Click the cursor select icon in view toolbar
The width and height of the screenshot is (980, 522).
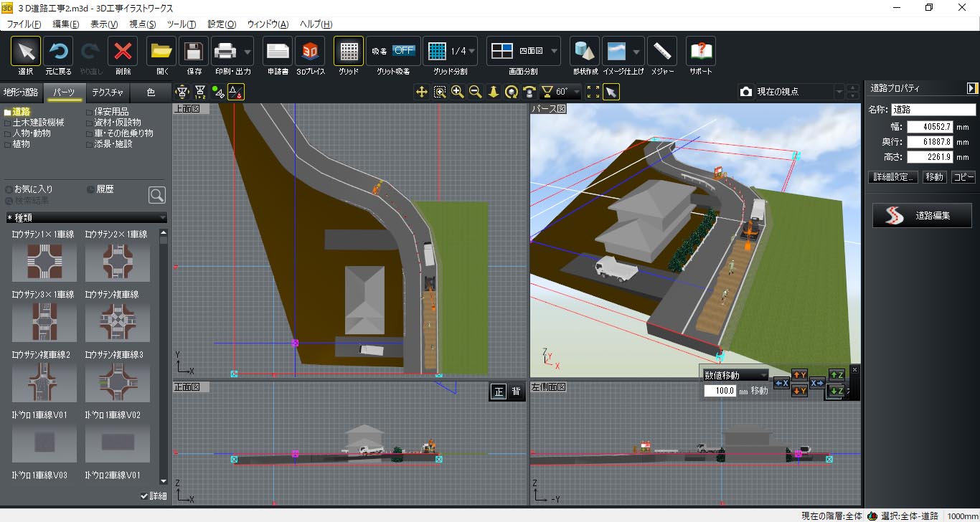611,92
